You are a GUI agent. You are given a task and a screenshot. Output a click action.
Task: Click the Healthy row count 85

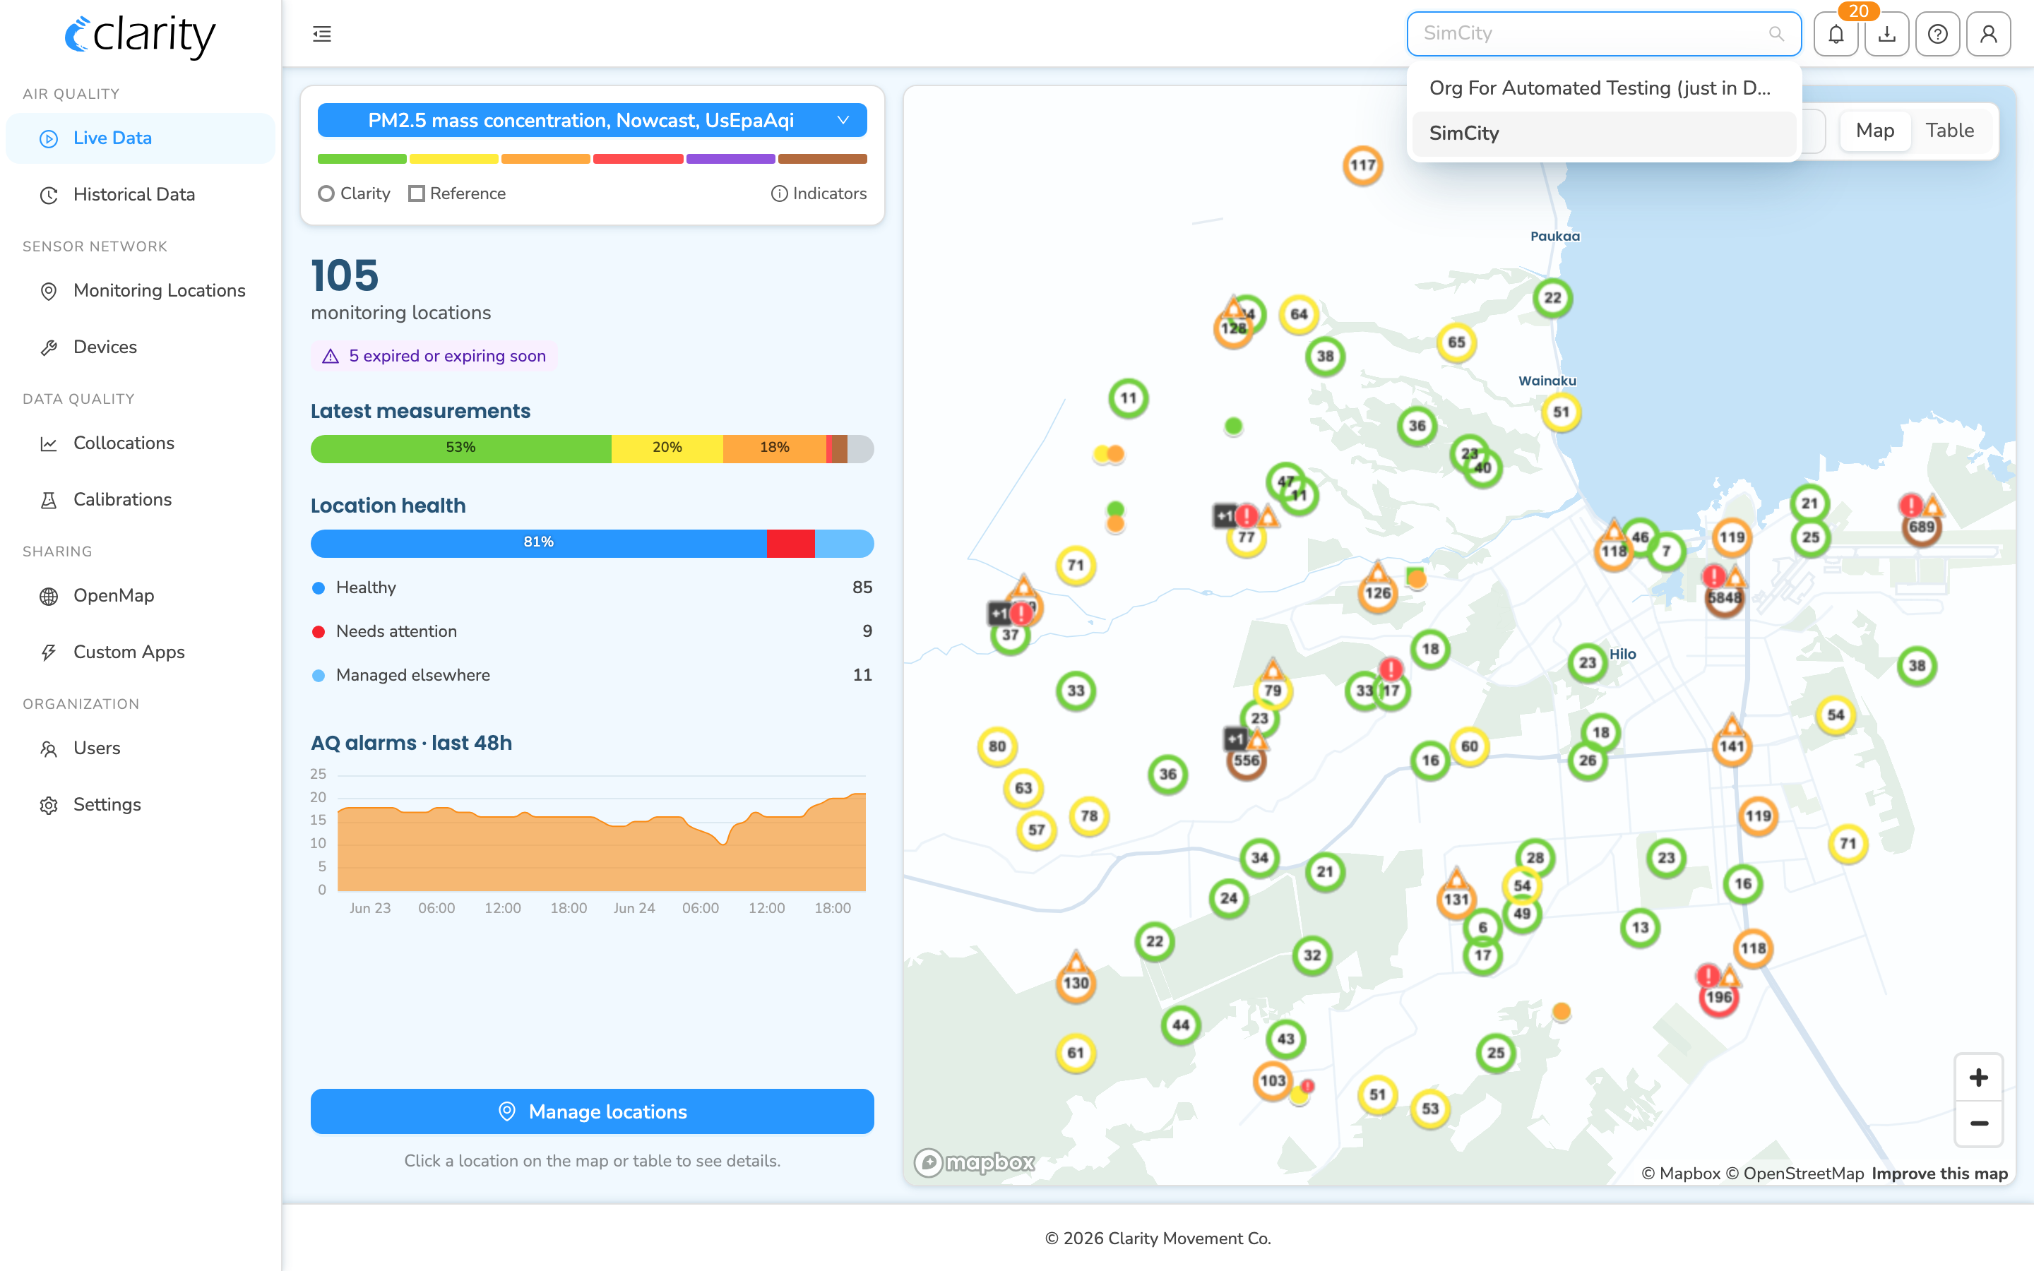[862, 587]
